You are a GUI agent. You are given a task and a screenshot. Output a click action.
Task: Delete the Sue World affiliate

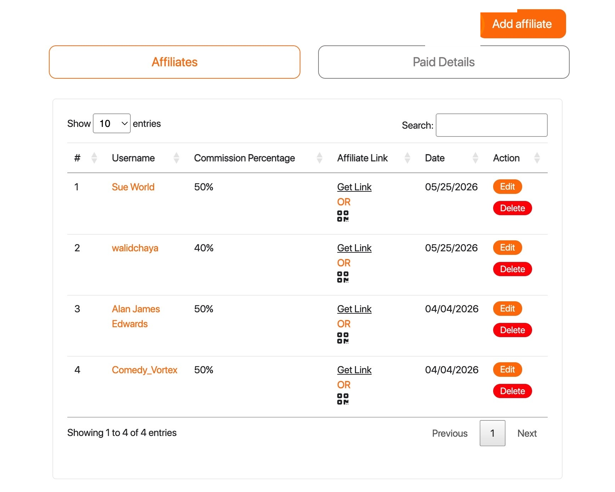[513, 208]
